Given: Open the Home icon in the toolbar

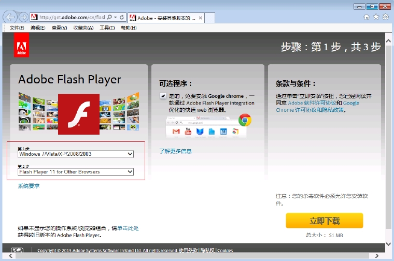Looking at the screenshot, I should (x=367, y=17).
